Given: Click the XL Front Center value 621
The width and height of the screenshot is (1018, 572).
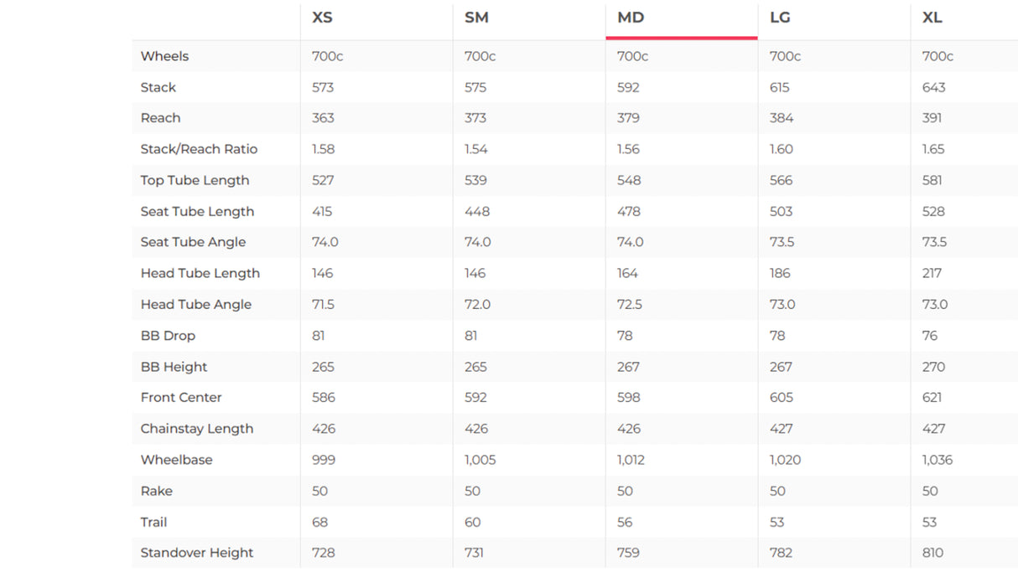Looking at the screenshot, I should 932,398.
